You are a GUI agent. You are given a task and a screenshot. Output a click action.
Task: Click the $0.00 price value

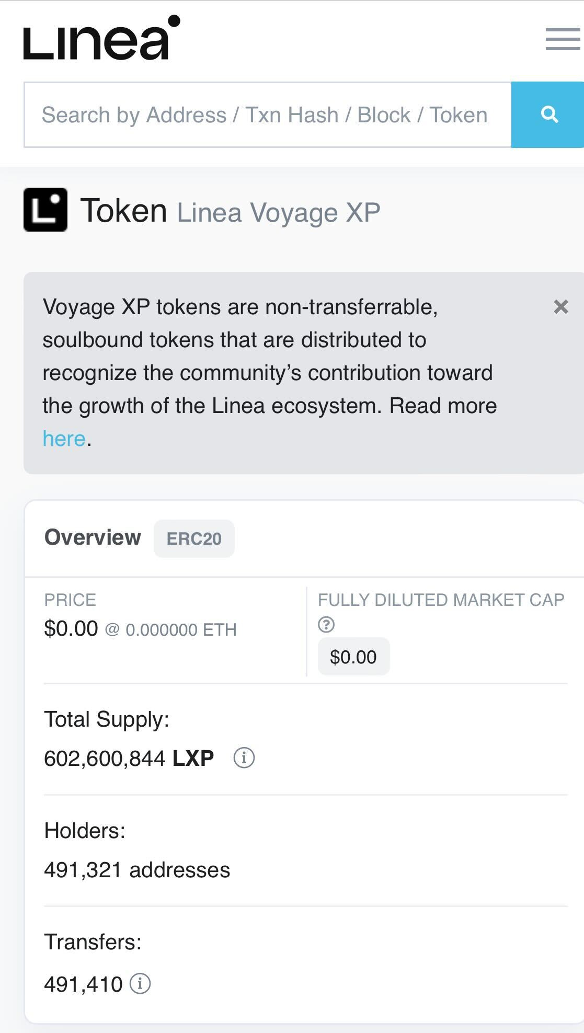(71, 628)
